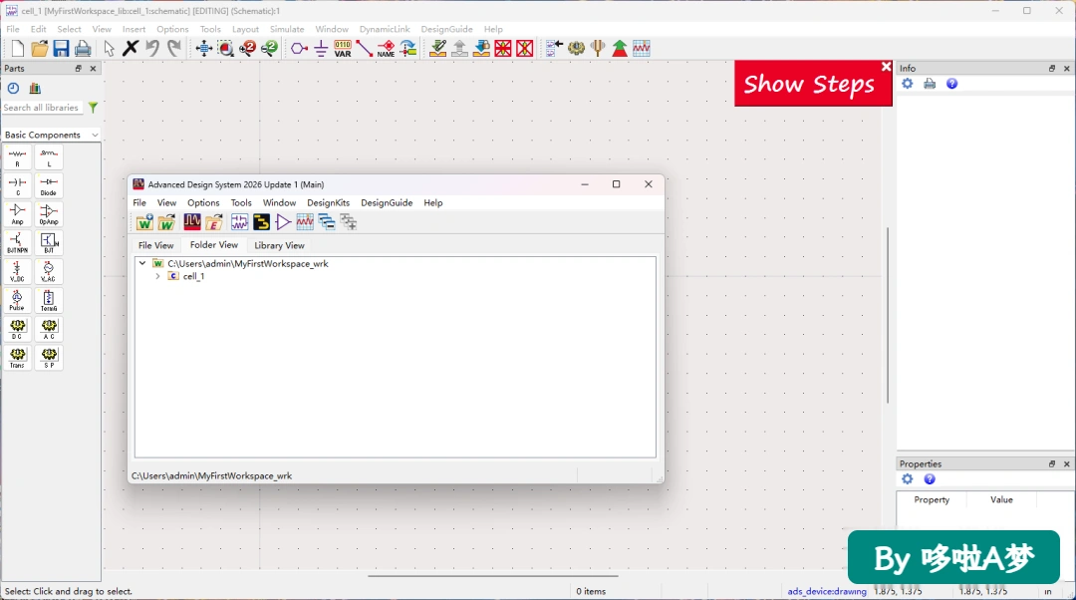1076x600 pixels.
Task: Close the Show Steps overlay X
Action: (x=886, y=66)
